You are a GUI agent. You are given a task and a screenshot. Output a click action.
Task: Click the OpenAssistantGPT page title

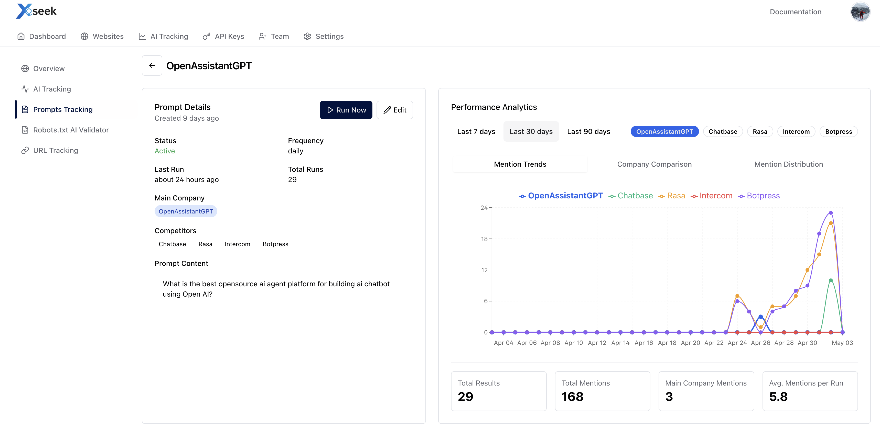click(x=209, y=65)
